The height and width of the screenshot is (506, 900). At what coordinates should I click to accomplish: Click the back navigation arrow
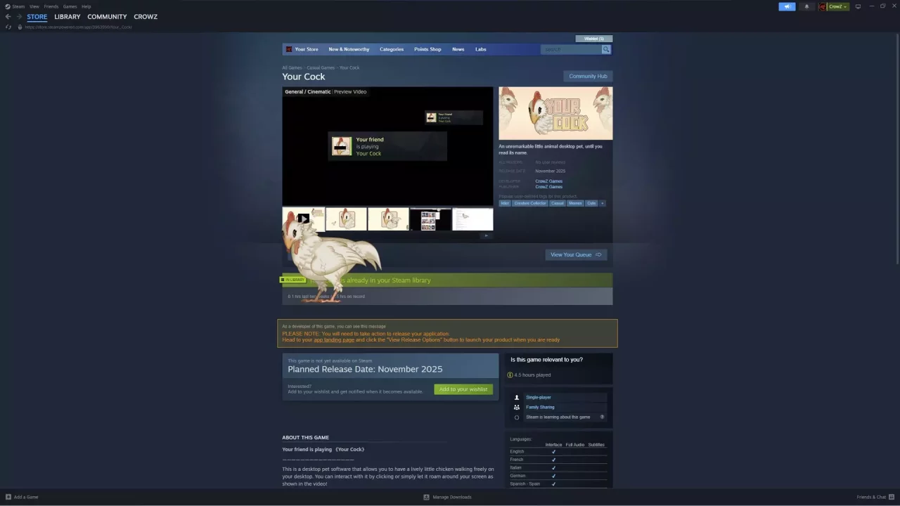tap(8, 16)
